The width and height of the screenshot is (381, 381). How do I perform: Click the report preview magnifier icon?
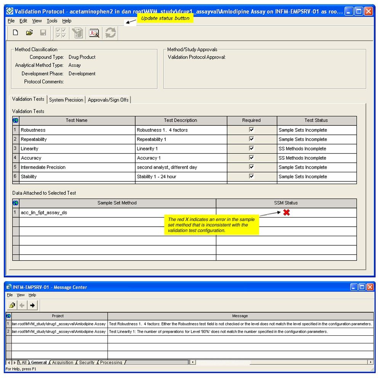click(x=94, y=33)
